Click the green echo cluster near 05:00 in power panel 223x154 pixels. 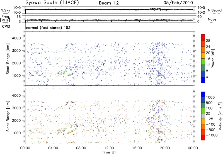coord(61,73)
